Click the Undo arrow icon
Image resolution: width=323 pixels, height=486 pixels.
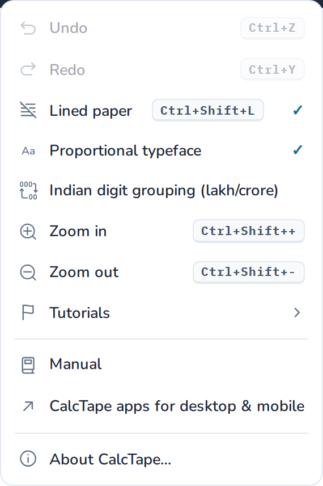point(28,28)
